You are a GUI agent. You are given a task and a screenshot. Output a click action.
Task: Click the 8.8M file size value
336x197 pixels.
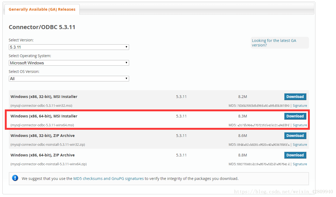[242, 155]
